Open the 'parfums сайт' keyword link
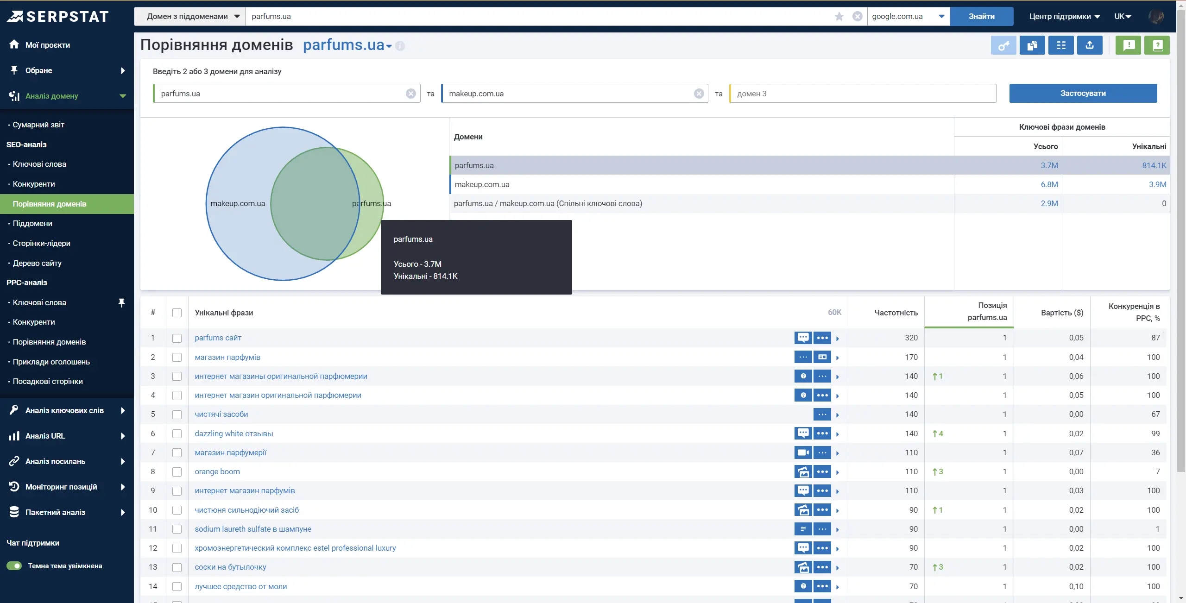 (x=218, y=338)
